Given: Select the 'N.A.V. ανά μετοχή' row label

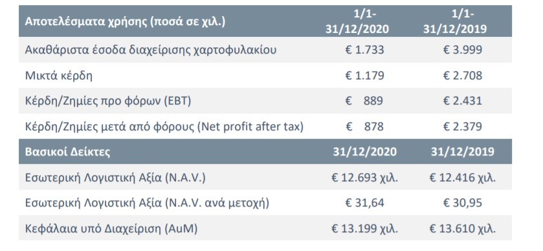Looking at the screenshot, I should point(147,203).
